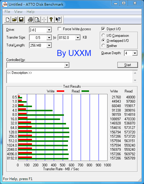Click the ATTO app icon in title bar
The width and height of the screenshot is (144, 184).
click(5, 4)
